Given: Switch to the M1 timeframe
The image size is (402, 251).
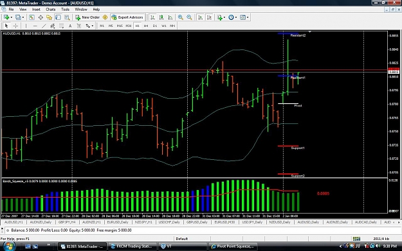Looking at the screenshot, I should tap(102, 26).
